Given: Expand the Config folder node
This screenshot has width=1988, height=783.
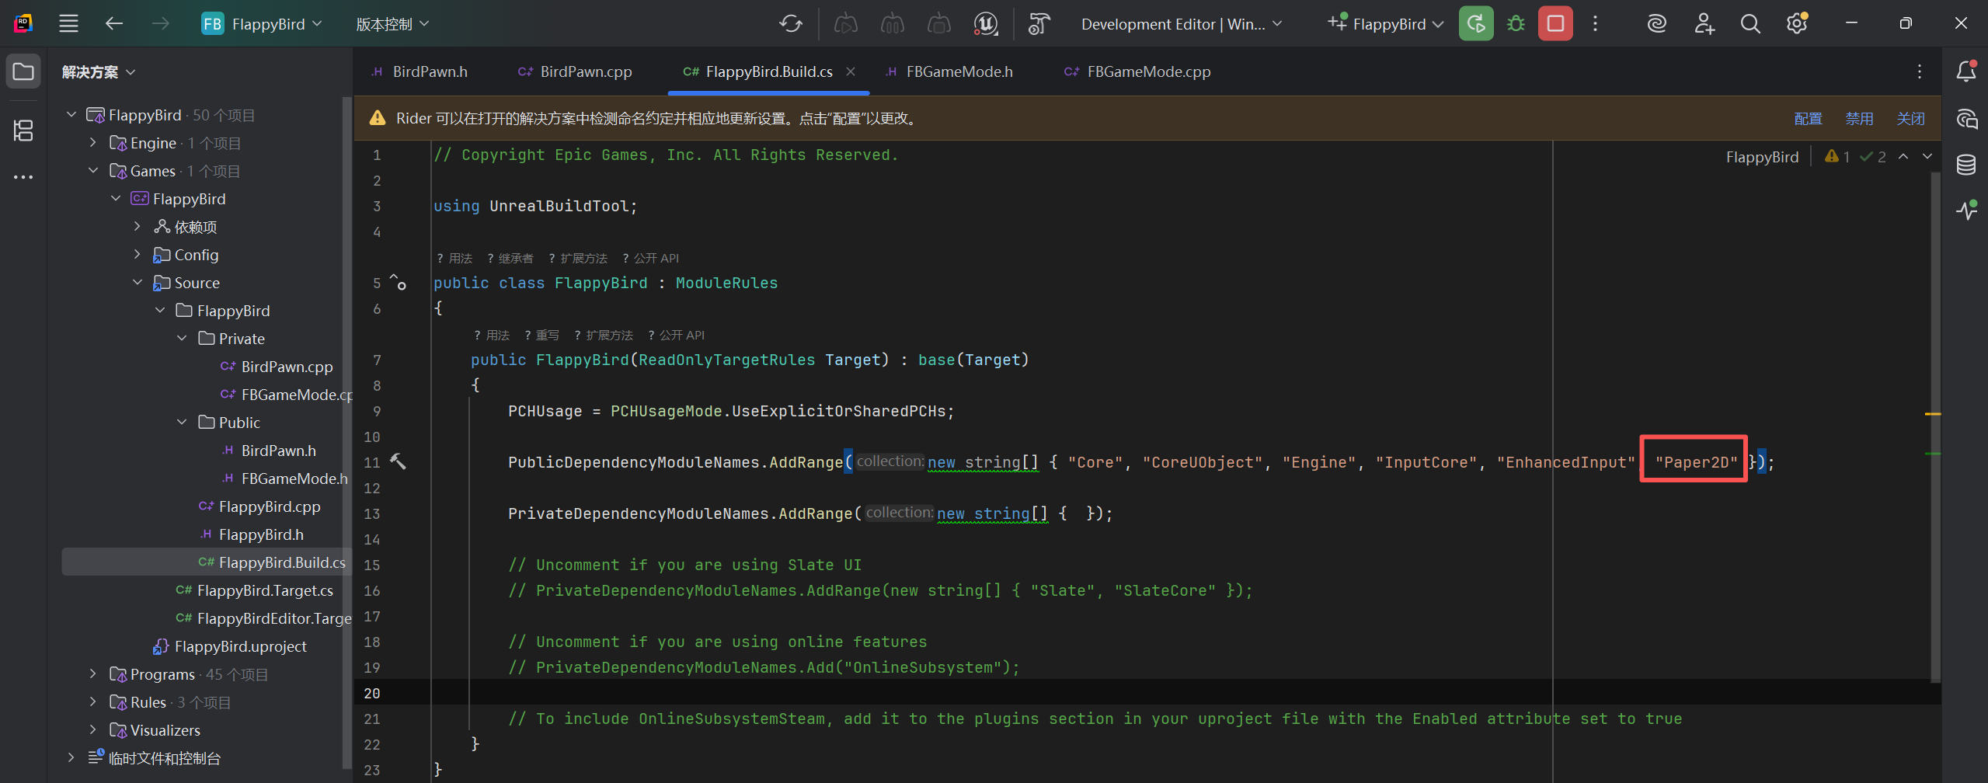Looking at the screenshot, I should point(137,255).
